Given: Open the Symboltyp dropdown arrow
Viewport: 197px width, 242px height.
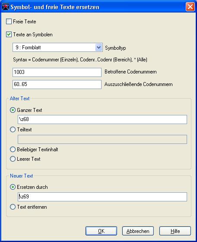Looking at the screenshot, I should point(99,48).
